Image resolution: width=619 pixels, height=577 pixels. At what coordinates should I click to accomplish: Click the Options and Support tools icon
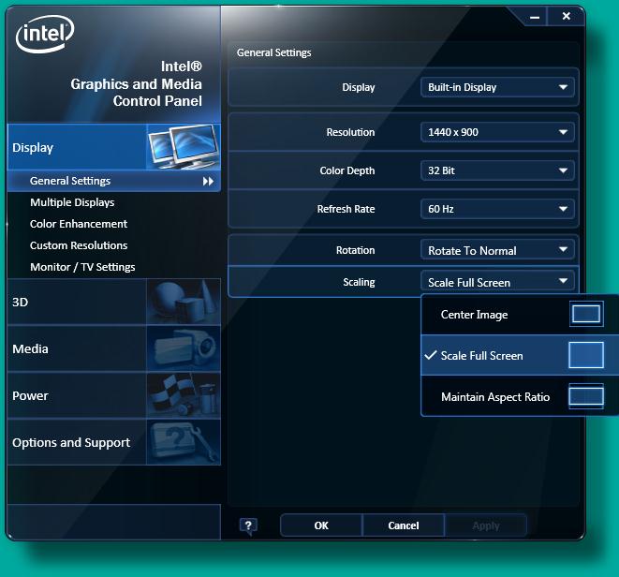click(183, 442)
